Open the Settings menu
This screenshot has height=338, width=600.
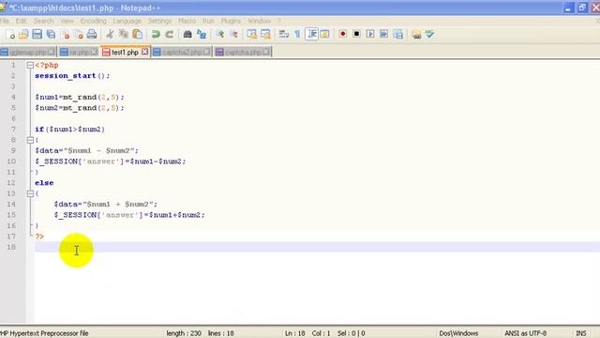point(160,21)
